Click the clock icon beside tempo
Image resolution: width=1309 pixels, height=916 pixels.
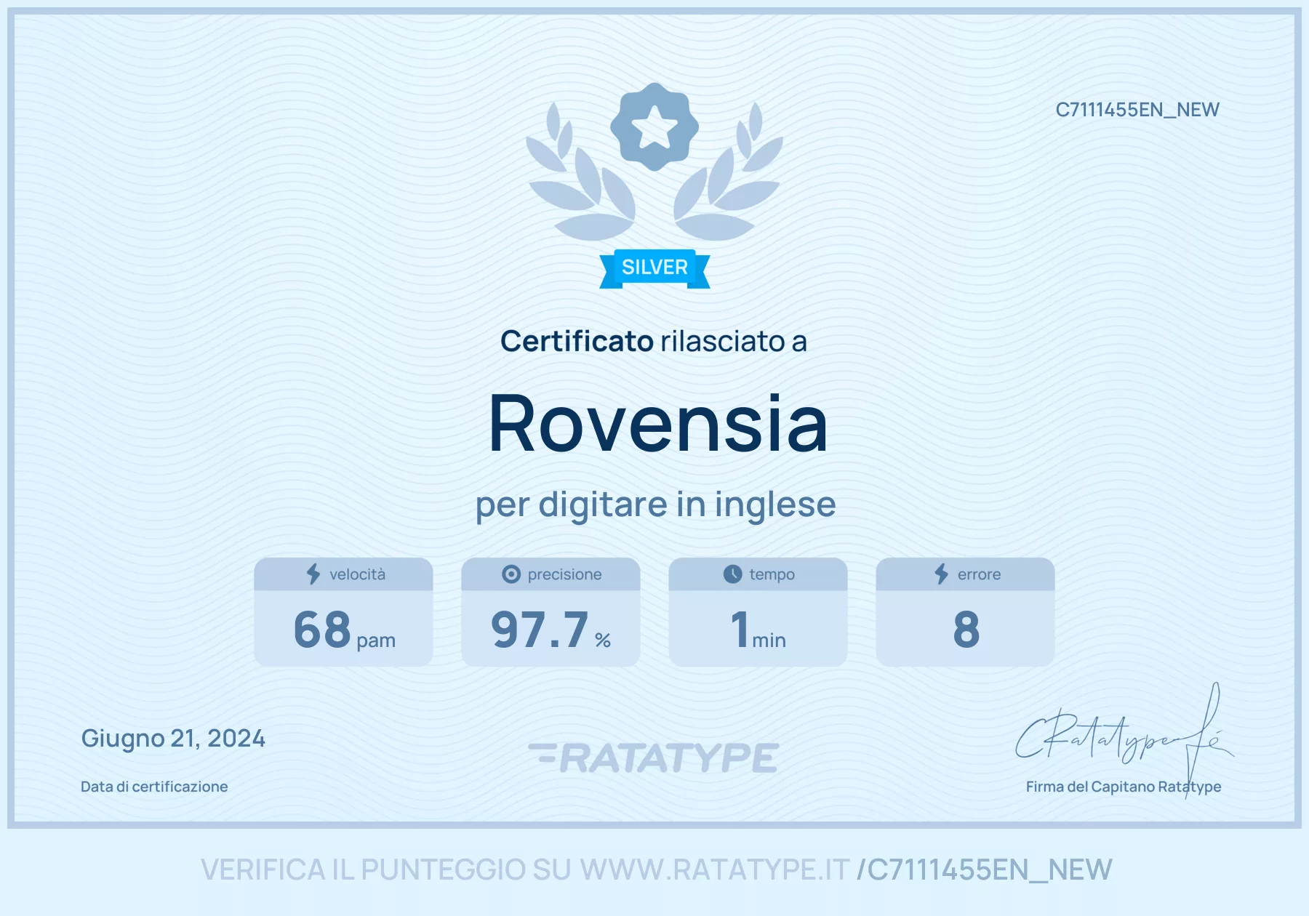[732, 574]
